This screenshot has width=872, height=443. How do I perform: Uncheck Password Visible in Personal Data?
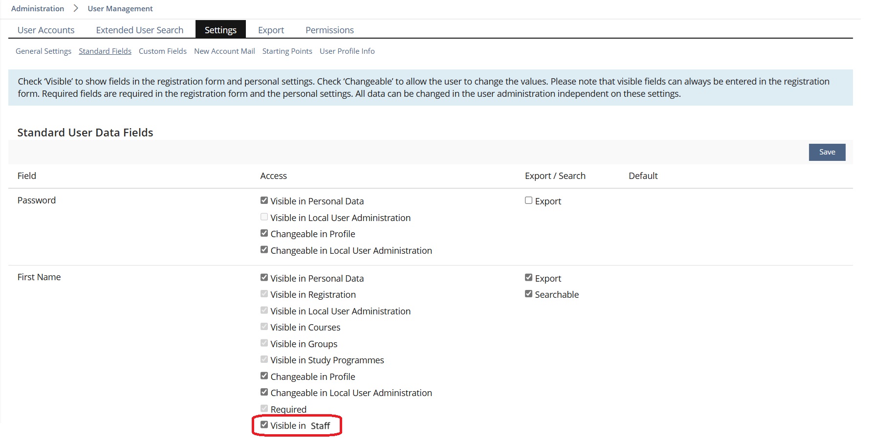click(x=264, y=200)
